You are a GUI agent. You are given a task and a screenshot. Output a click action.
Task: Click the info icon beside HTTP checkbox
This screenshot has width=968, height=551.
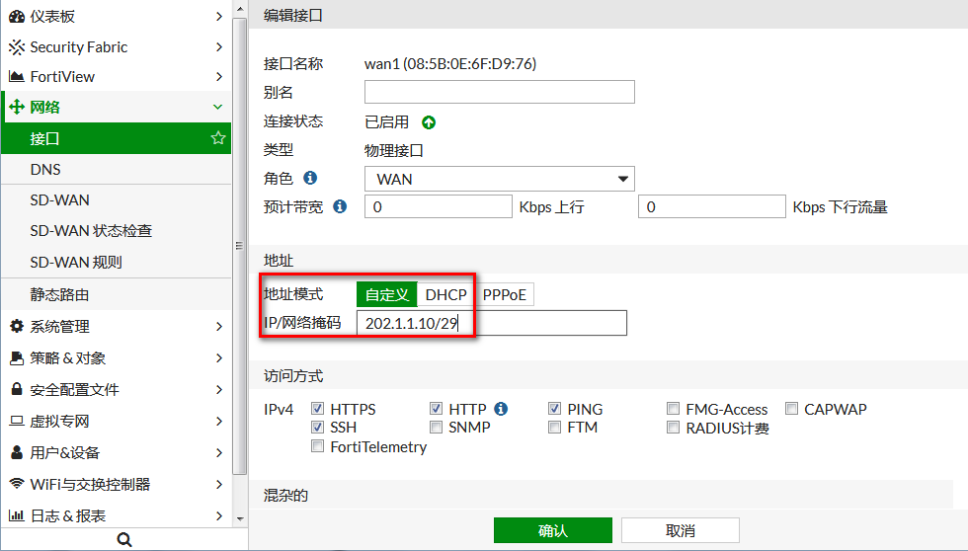pos(501,409)
